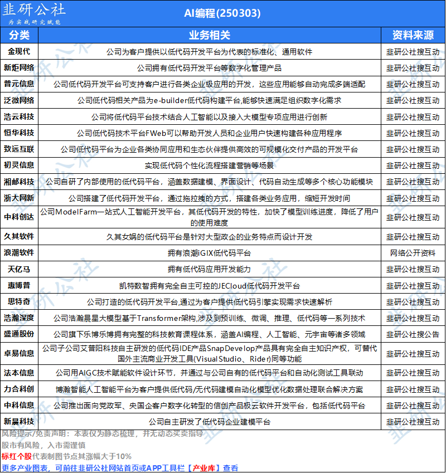446x473 pixels.
Task: Select the description mentioning "FWeb" platform
Action: pos(209,133)
